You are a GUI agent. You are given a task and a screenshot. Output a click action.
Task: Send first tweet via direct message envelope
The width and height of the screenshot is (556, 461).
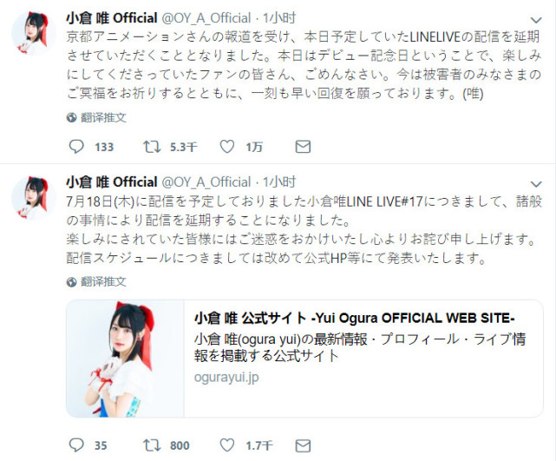coord(303,147)
